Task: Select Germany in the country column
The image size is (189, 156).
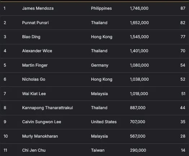Action: [100, 65]
